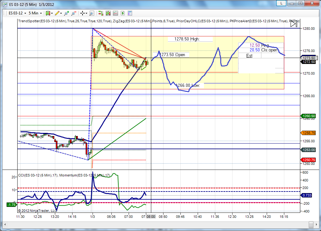Click the 13:25 time axis label

point(249,217)
